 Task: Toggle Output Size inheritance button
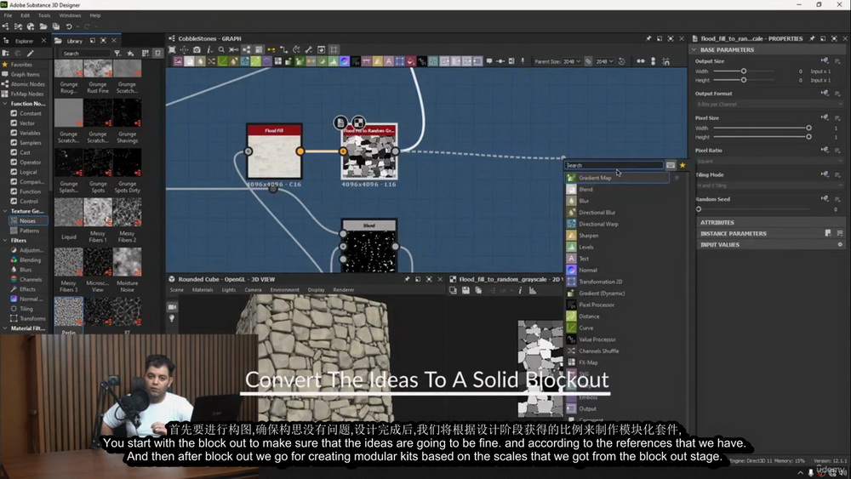(825, 60)
